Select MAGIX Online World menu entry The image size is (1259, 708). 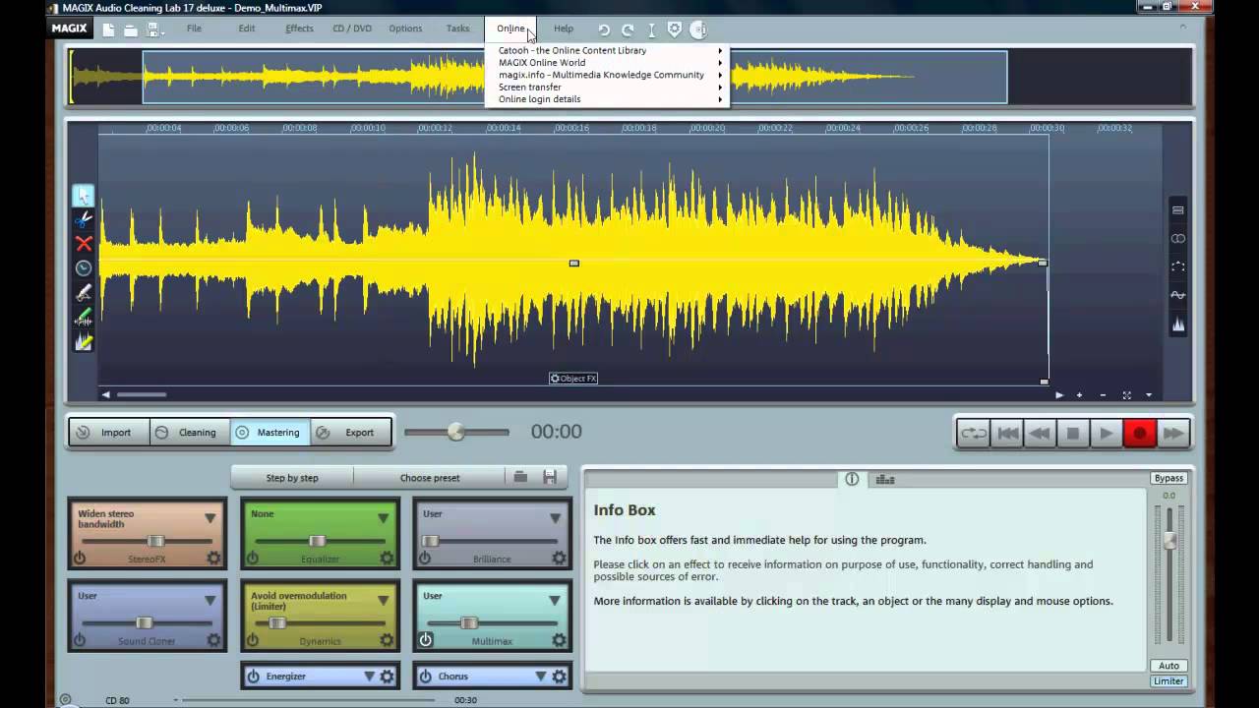607,63
